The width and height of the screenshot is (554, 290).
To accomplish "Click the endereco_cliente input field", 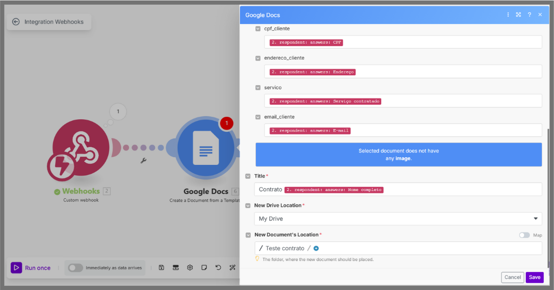I will (x=403, y=72).
